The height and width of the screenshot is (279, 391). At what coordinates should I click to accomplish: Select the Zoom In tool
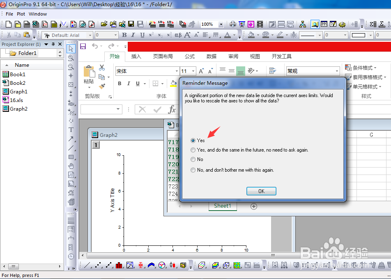coord(71,58)
